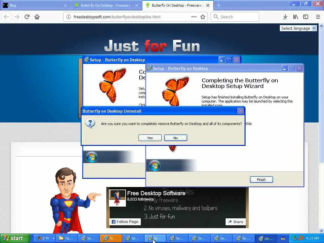Open the Windows start menu
This screenshot has height=243, width=324.
click(x=15, y=239)
